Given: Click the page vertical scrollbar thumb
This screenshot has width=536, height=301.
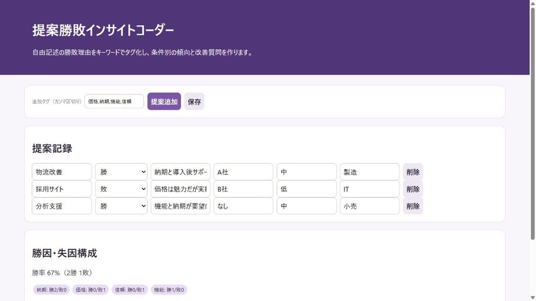Looking at the screenshot, I should pyautogui.click(x=532, y=123).
